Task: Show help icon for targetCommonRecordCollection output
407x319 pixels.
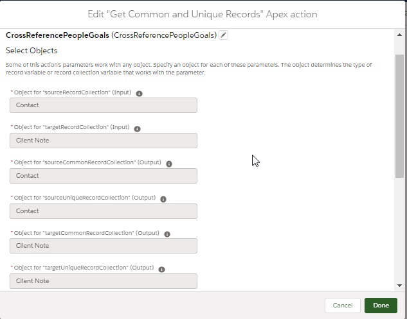Action: [167, 234]
